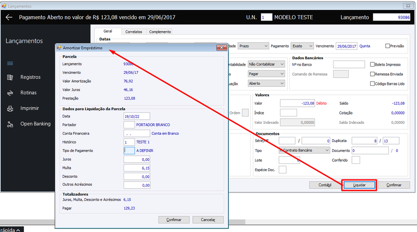Select the Imprimir printer icon

coord(10,108)
